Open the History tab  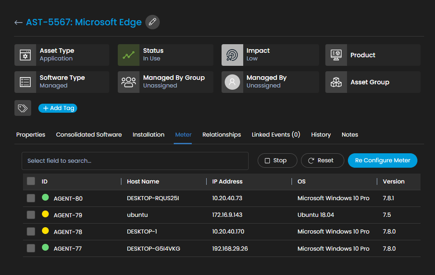(x=321, y=135)
